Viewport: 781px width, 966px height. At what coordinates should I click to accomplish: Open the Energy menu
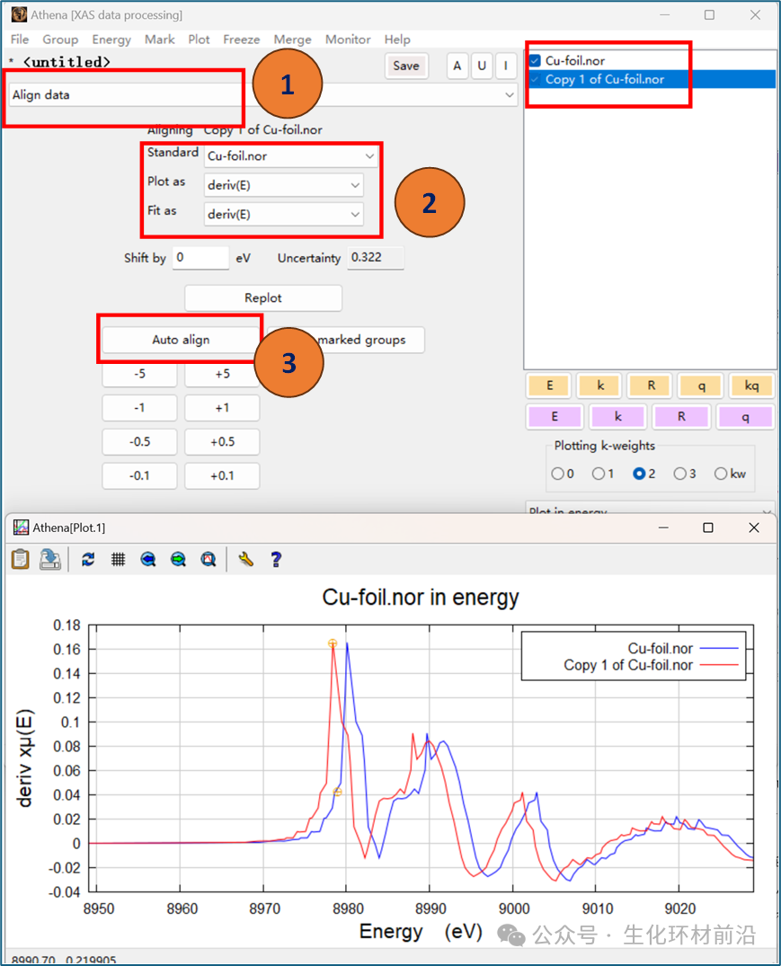[111, 40]
